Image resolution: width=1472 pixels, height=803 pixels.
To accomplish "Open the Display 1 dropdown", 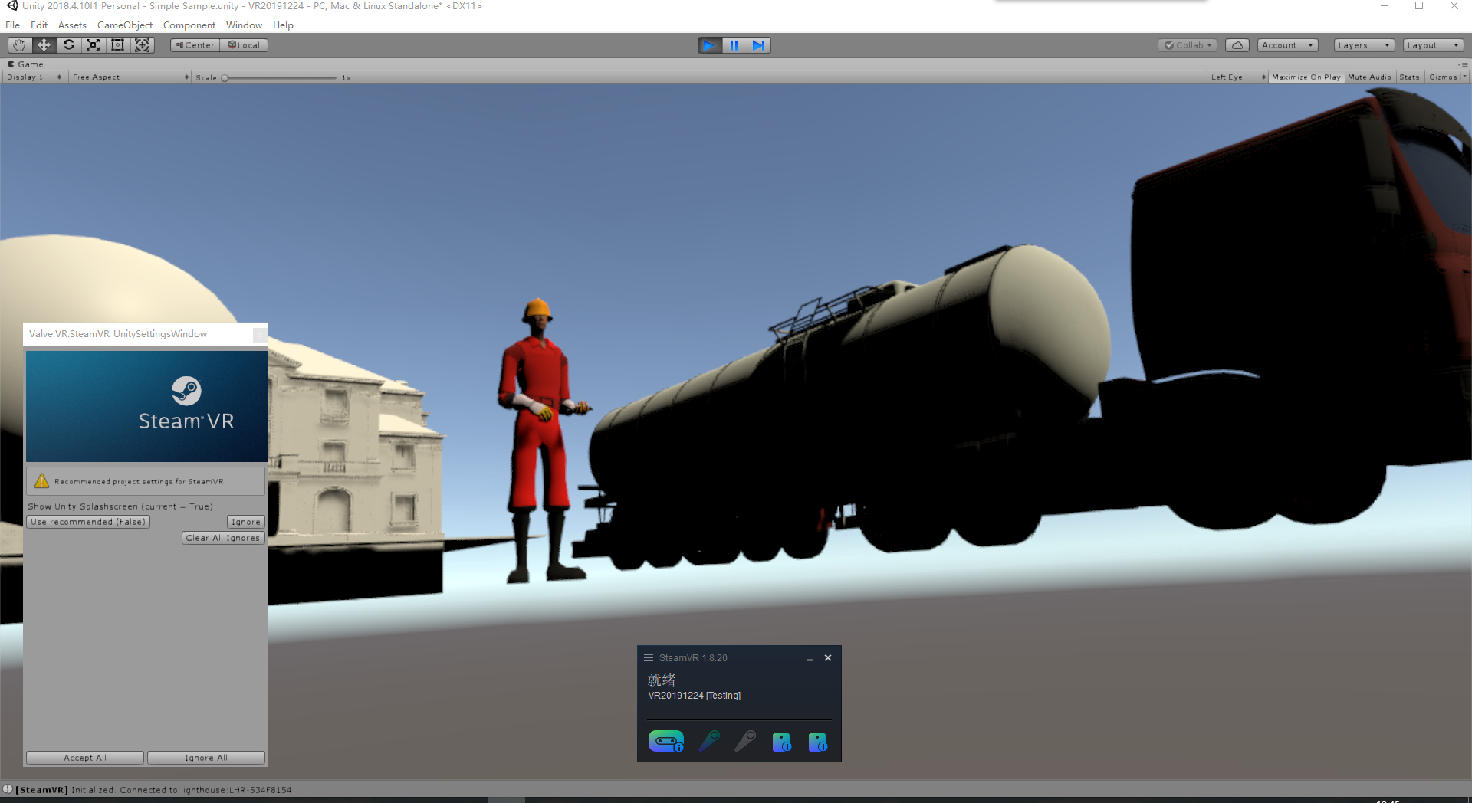I will click(34, 77).
